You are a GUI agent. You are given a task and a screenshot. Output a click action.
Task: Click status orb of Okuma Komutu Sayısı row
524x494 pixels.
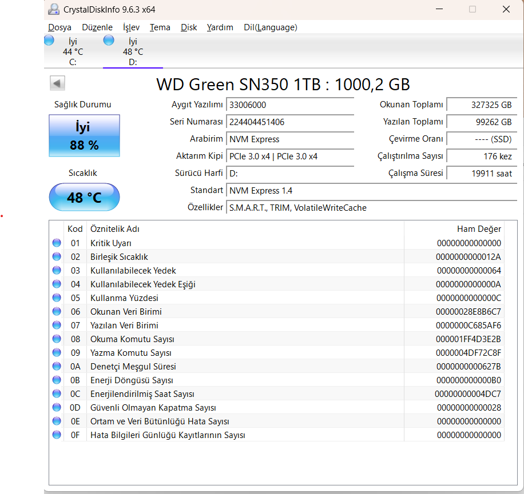click(x=57, y=339)
